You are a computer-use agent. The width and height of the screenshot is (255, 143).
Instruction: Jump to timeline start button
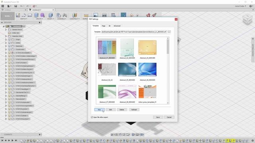pos(2,140)
